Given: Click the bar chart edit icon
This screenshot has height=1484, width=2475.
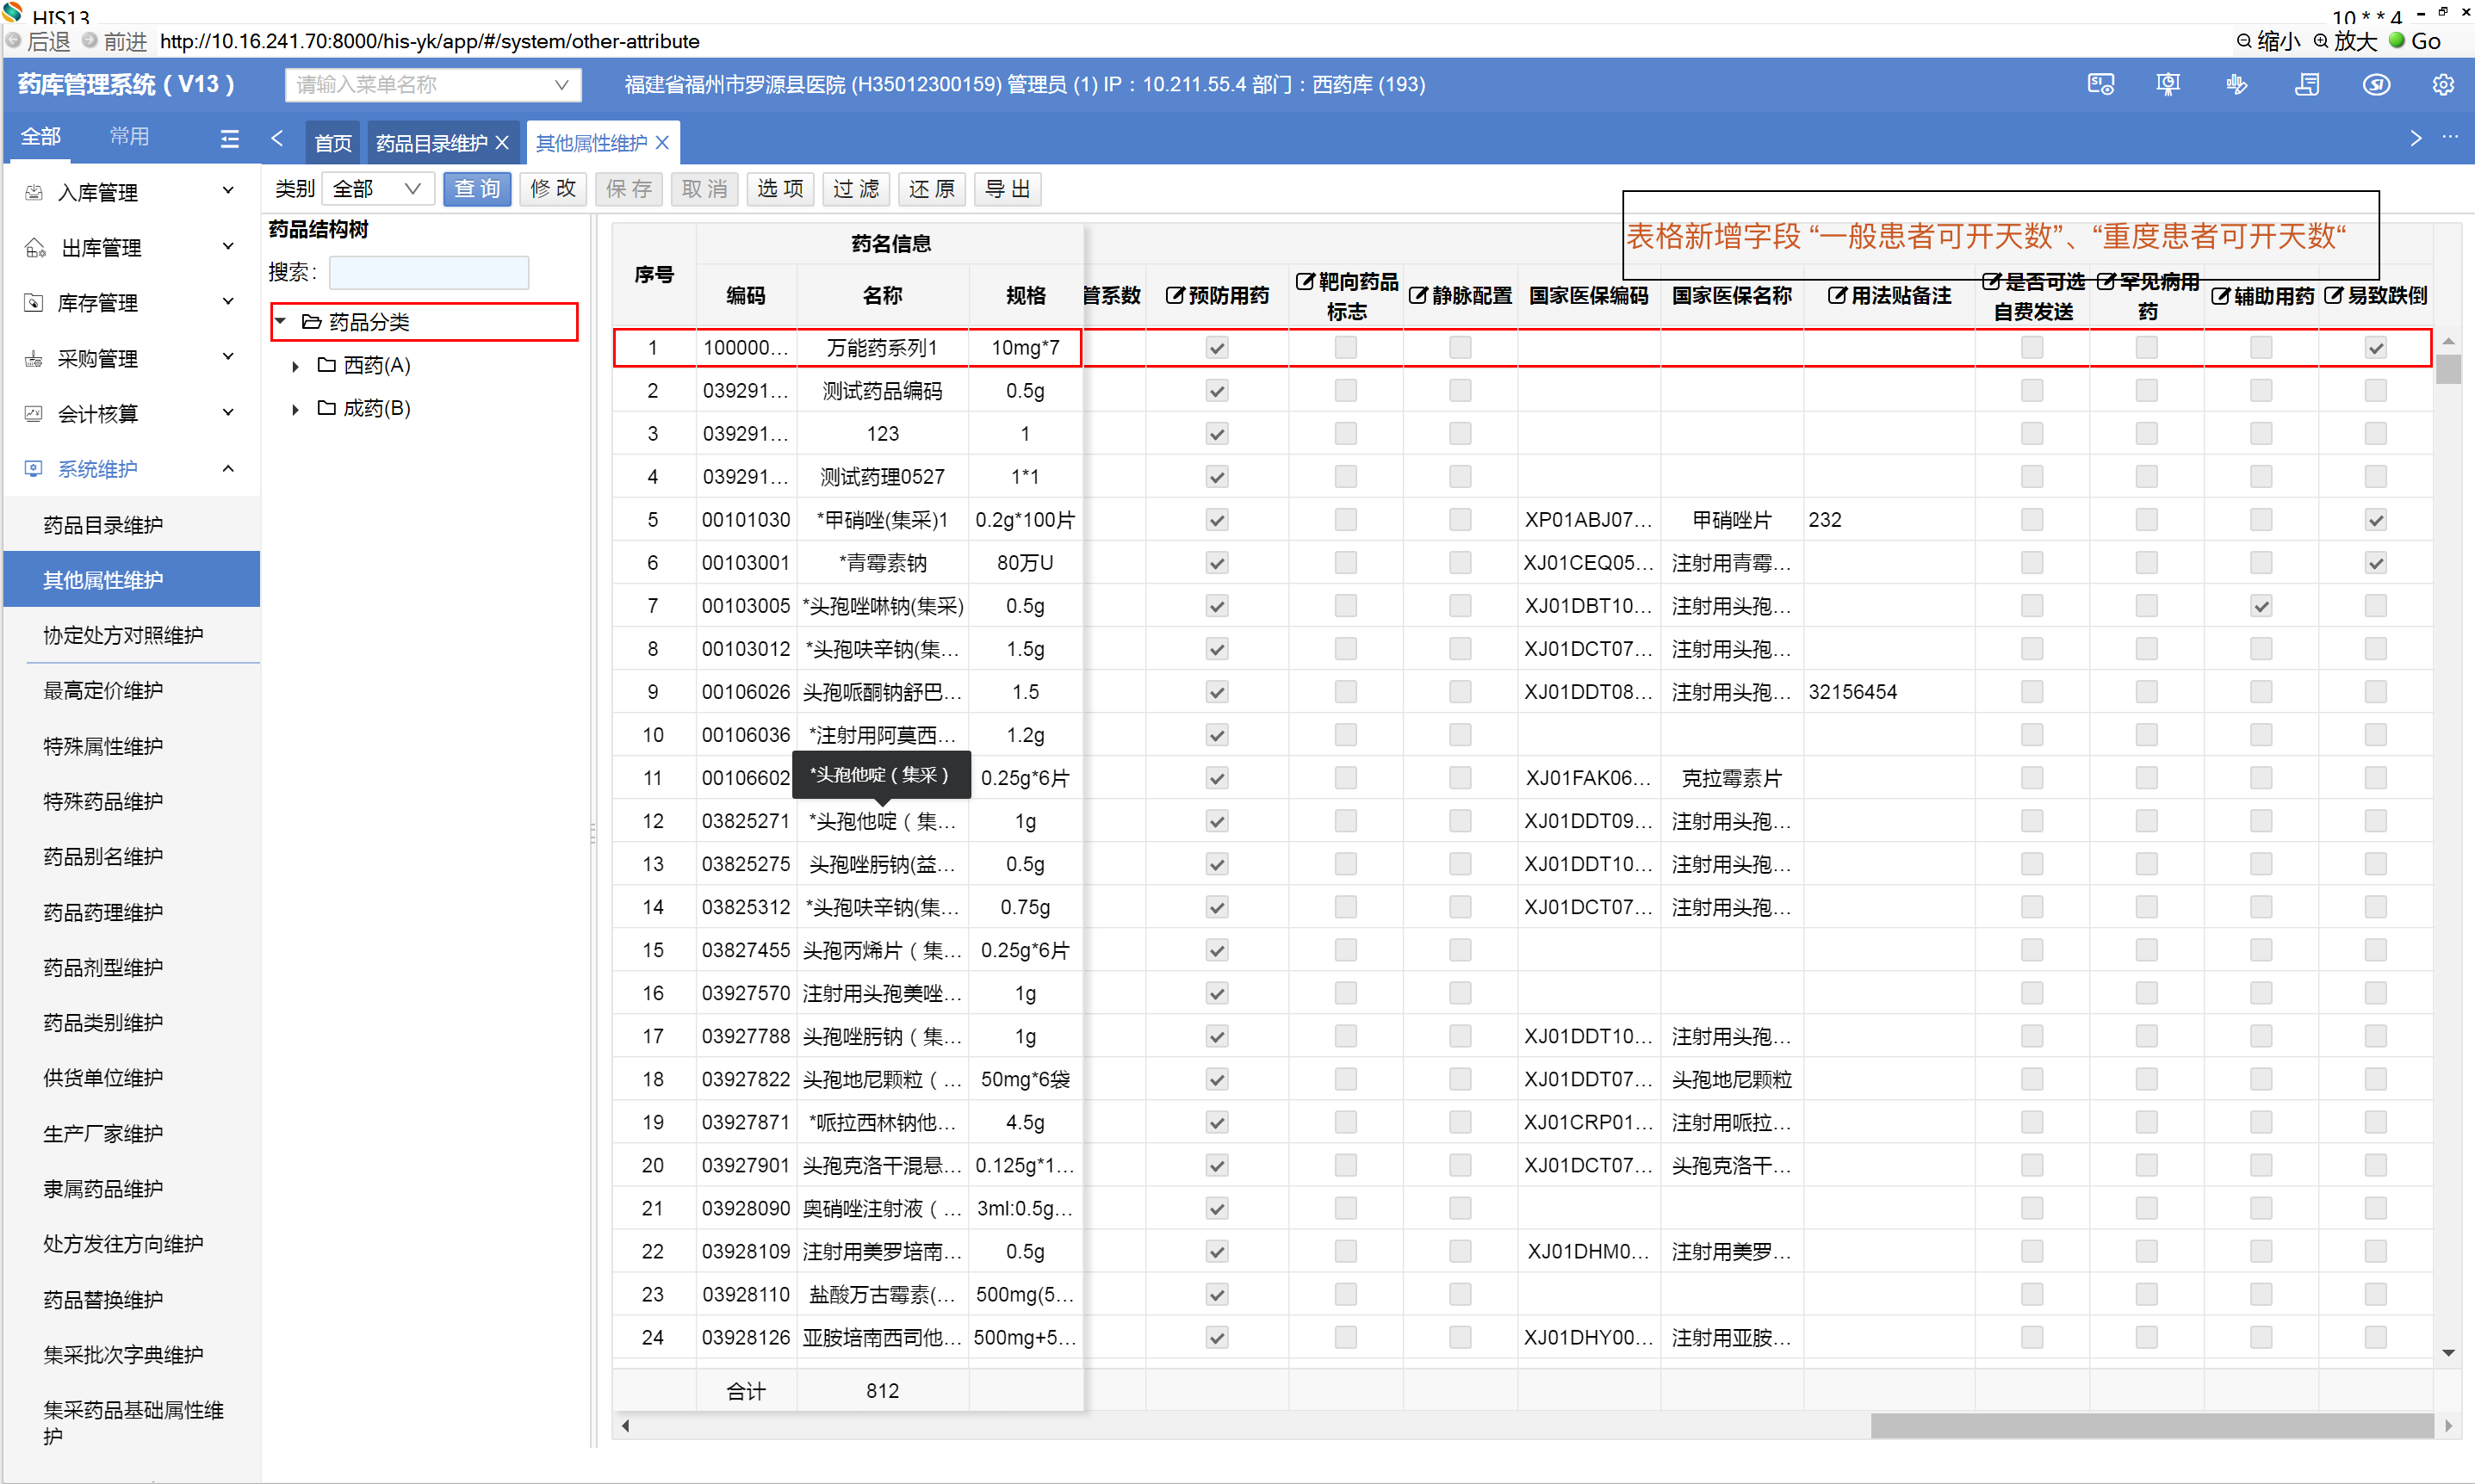Looking at the screenshot, I should pyautogui.click(x=2237, y=85).
